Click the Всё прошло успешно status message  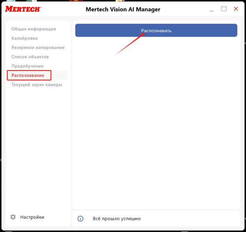(x=117, y=219)
